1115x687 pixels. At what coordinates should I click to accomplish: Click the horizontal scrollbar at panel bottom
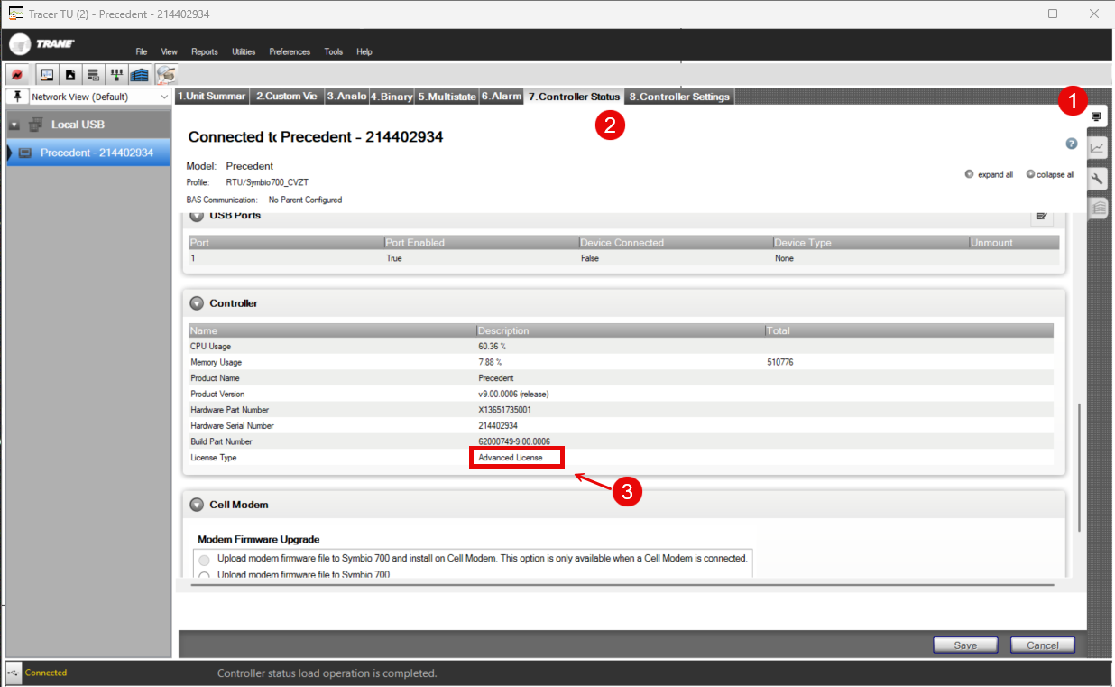click(x=622, y=585)
